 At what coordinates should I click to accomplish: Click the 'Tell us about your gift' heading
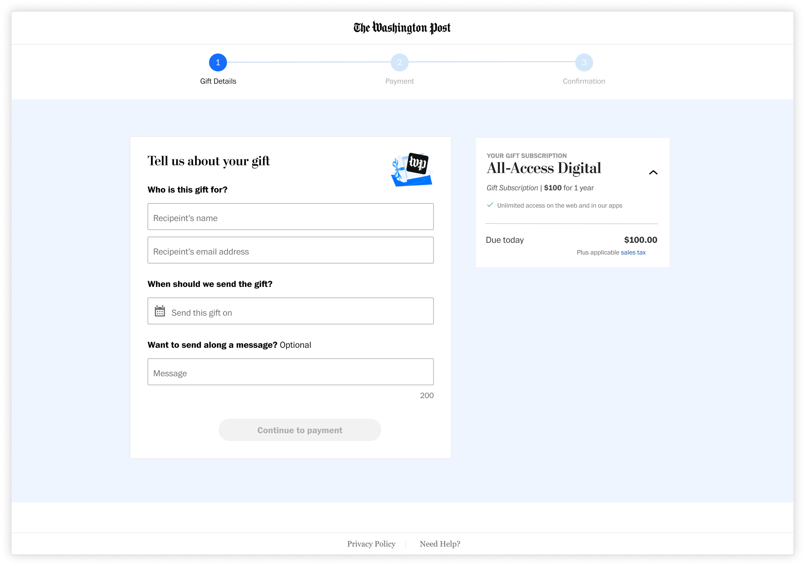(x=209, y=161)
